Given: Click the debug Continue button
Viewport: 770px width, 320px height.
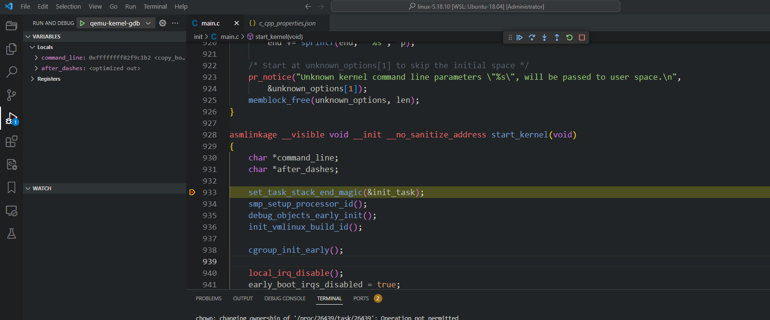Looking at the screenshot, I should [519, 37].
